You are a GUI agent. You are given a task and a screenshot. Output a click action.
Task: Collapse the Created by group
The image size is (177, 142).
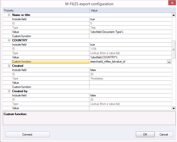coord(9,91)
